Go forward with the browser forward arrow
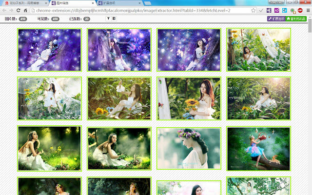The width and height of the screenshot is (312, 195). tap(11, 10)
